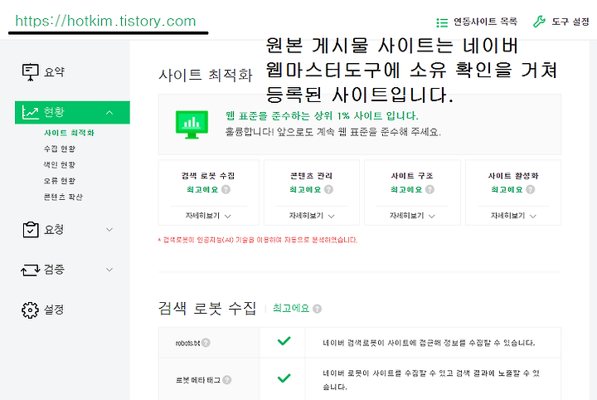Expand 자세히보기 under 콘텐츠 관리
Image resolution: width=597 pixels, height=400 pixels.
tap(312, 216)
